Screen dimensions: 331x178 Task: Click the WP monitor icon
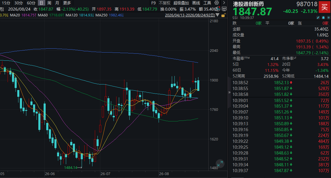pyautogui.click(x=224, y=9)
